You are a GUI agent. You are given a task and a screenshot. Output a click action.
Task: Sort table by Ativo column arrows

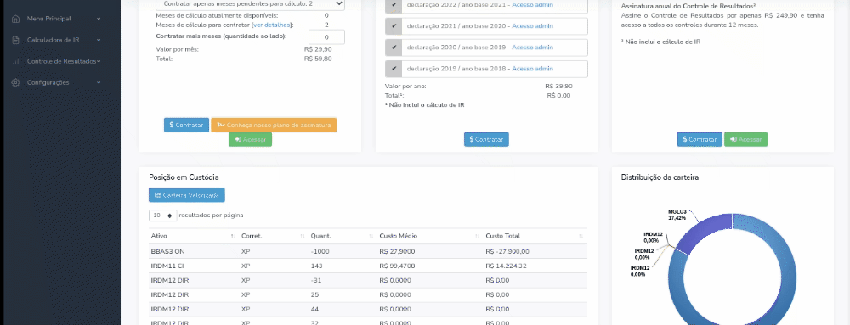point(233,236)
